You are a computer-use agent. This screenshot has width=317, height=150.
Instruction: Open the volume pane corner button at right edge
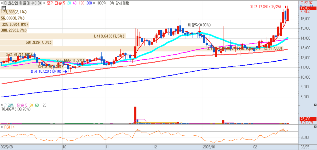pyautogui.click(x=315, y=105)
